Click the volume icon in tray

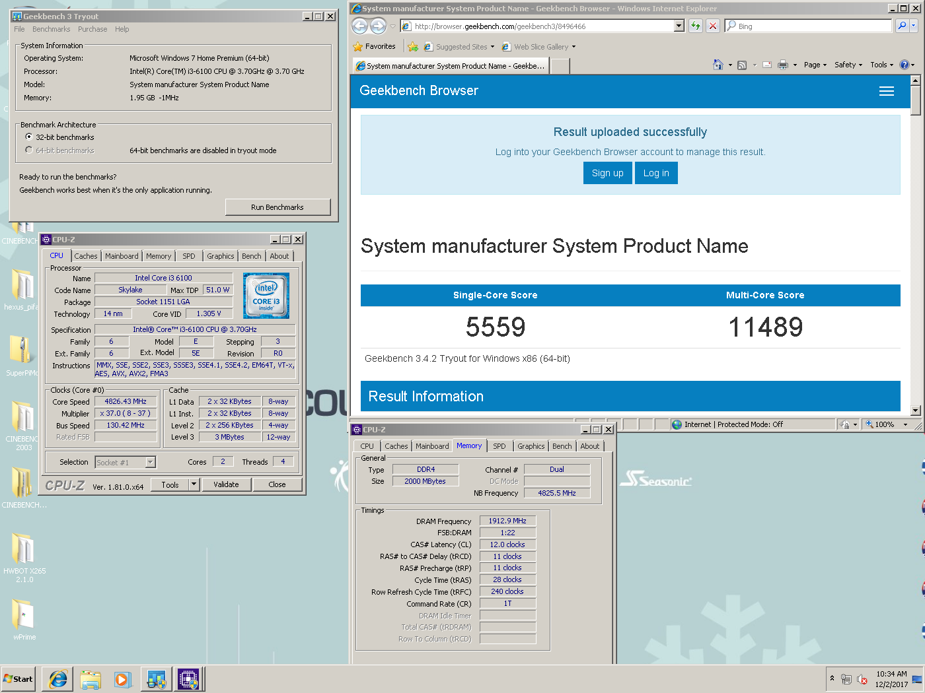point(862,679)
